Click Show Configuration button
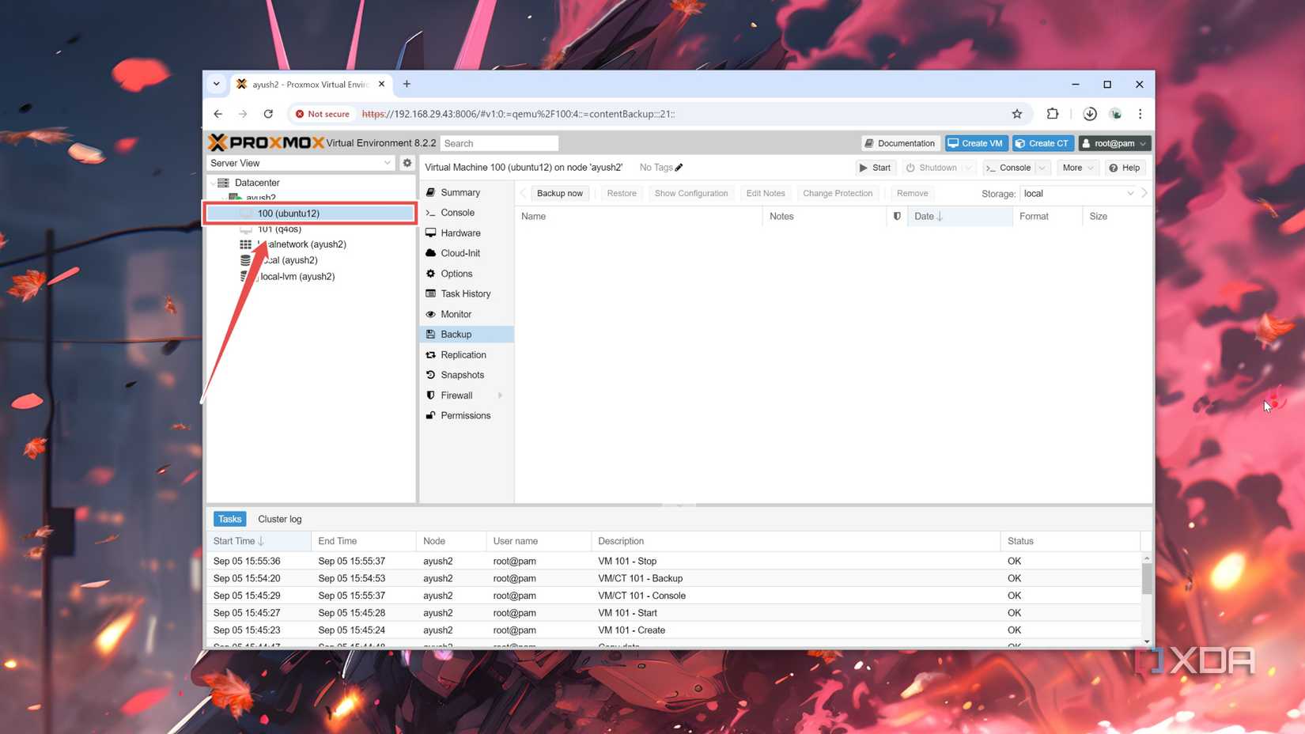Screen dimensions: 1305x734 click(x=691, y=193)
